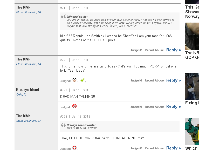Click the green checkmark judge icon on post #220
This screenshot has height=150, width=199.
[83, 80]
